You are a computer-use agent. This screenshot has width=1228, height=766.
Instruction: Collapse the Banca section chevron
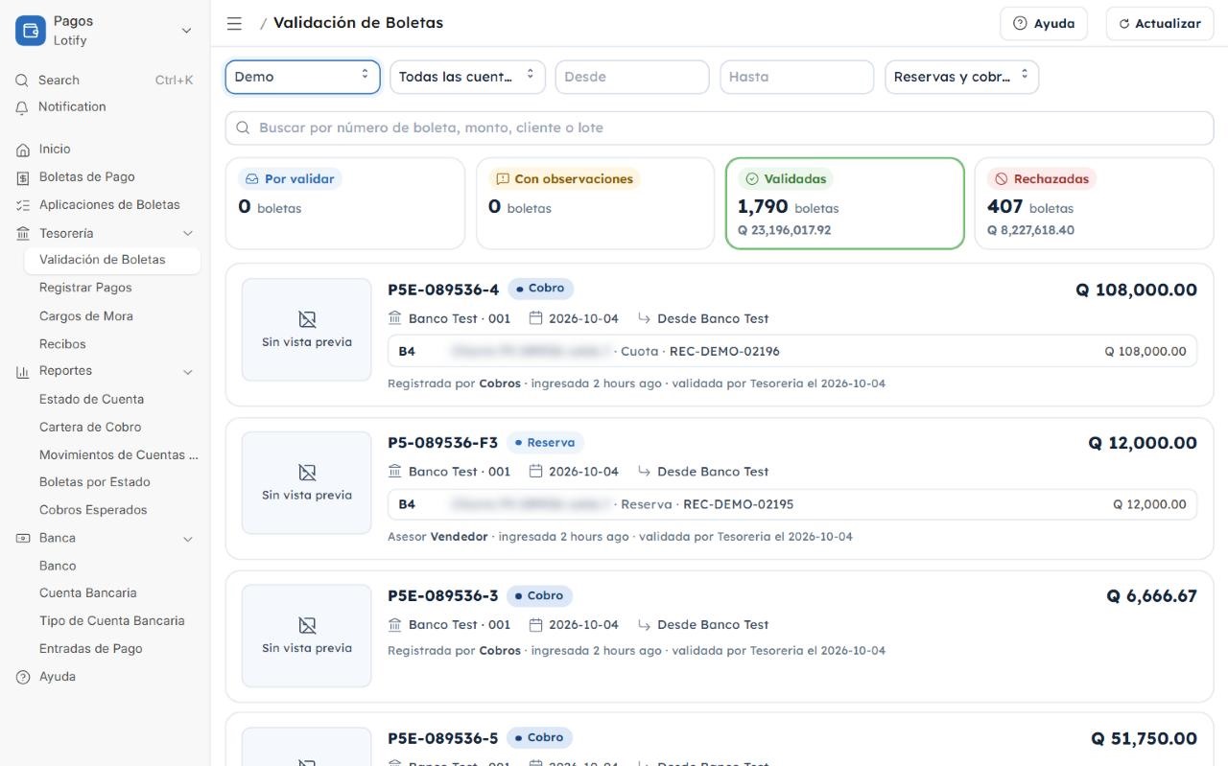pos(188,540)
